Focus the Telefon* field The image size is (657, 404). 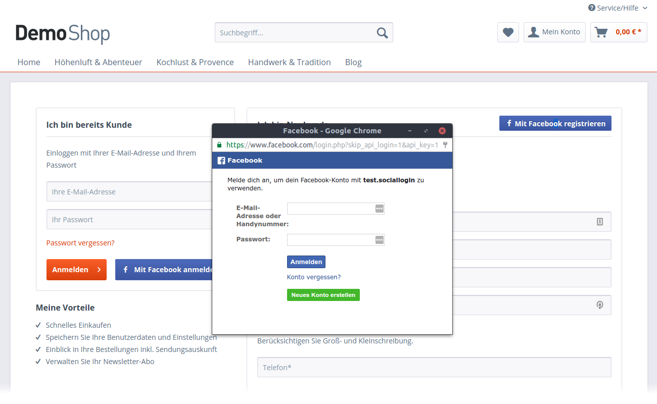point(434,367)
